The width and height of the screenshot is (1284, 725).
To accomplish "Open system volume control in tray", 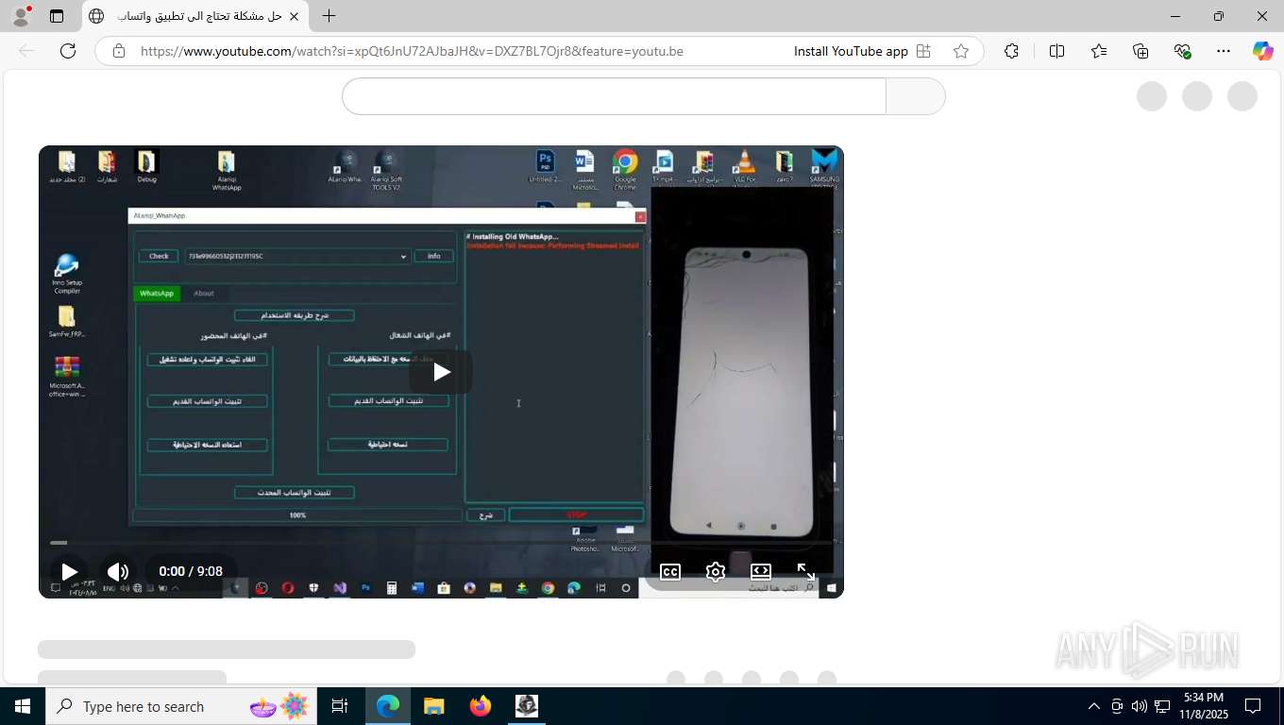I will (x=1140, y=706).
